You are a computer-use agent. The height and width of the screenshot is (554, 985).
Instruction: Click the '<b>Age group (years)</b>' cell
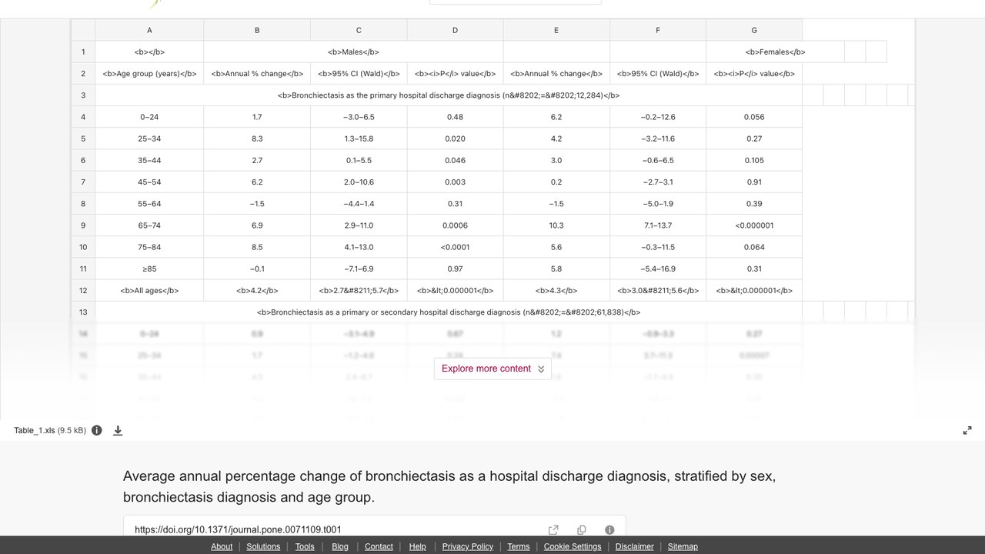pos(149,74)
